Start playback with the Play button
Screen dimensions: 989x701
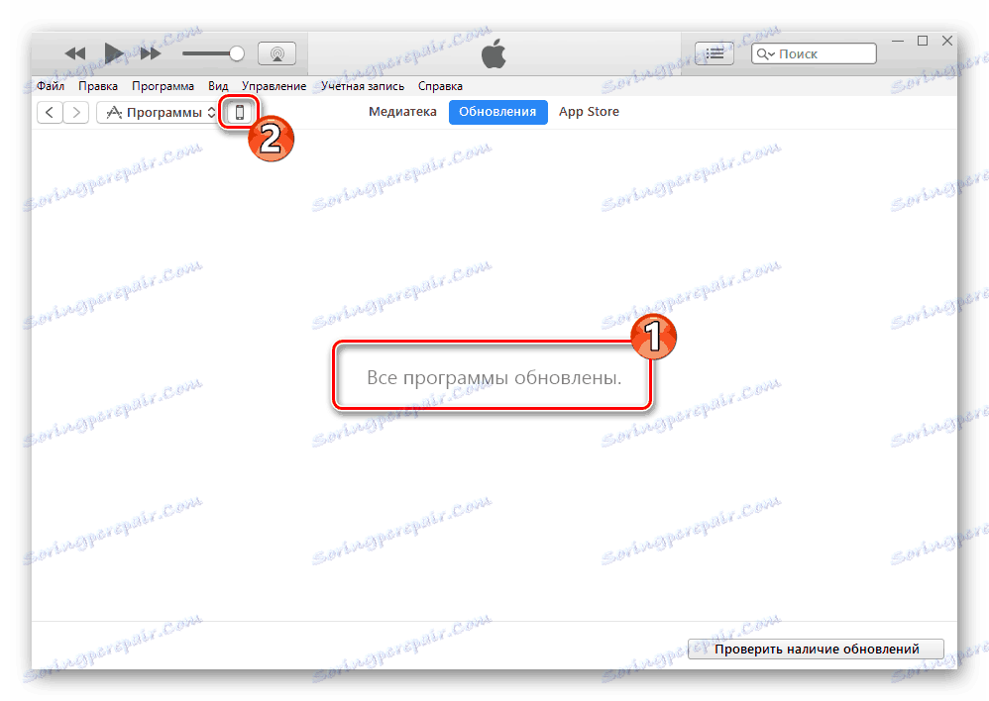[114, 53]
